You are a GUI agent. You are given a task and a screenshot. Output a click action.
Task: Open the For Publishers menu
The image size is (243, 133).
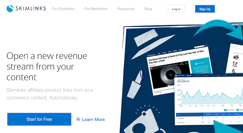point(63,9)
